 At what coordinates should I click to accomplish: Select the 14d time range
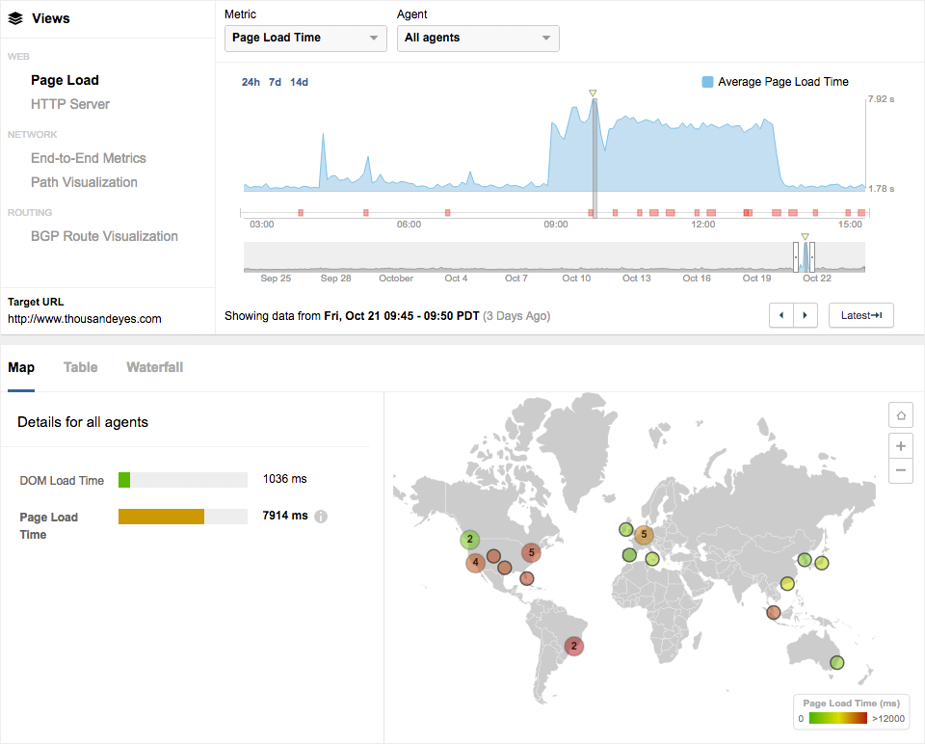click(x=299, y=82)
